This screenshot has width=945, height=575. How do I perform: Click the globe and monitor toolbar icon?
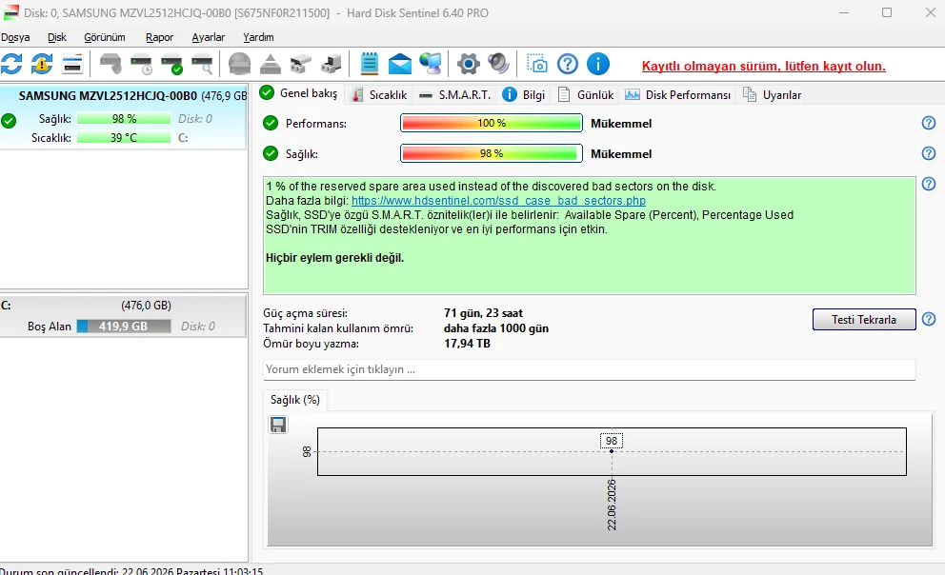431,64
